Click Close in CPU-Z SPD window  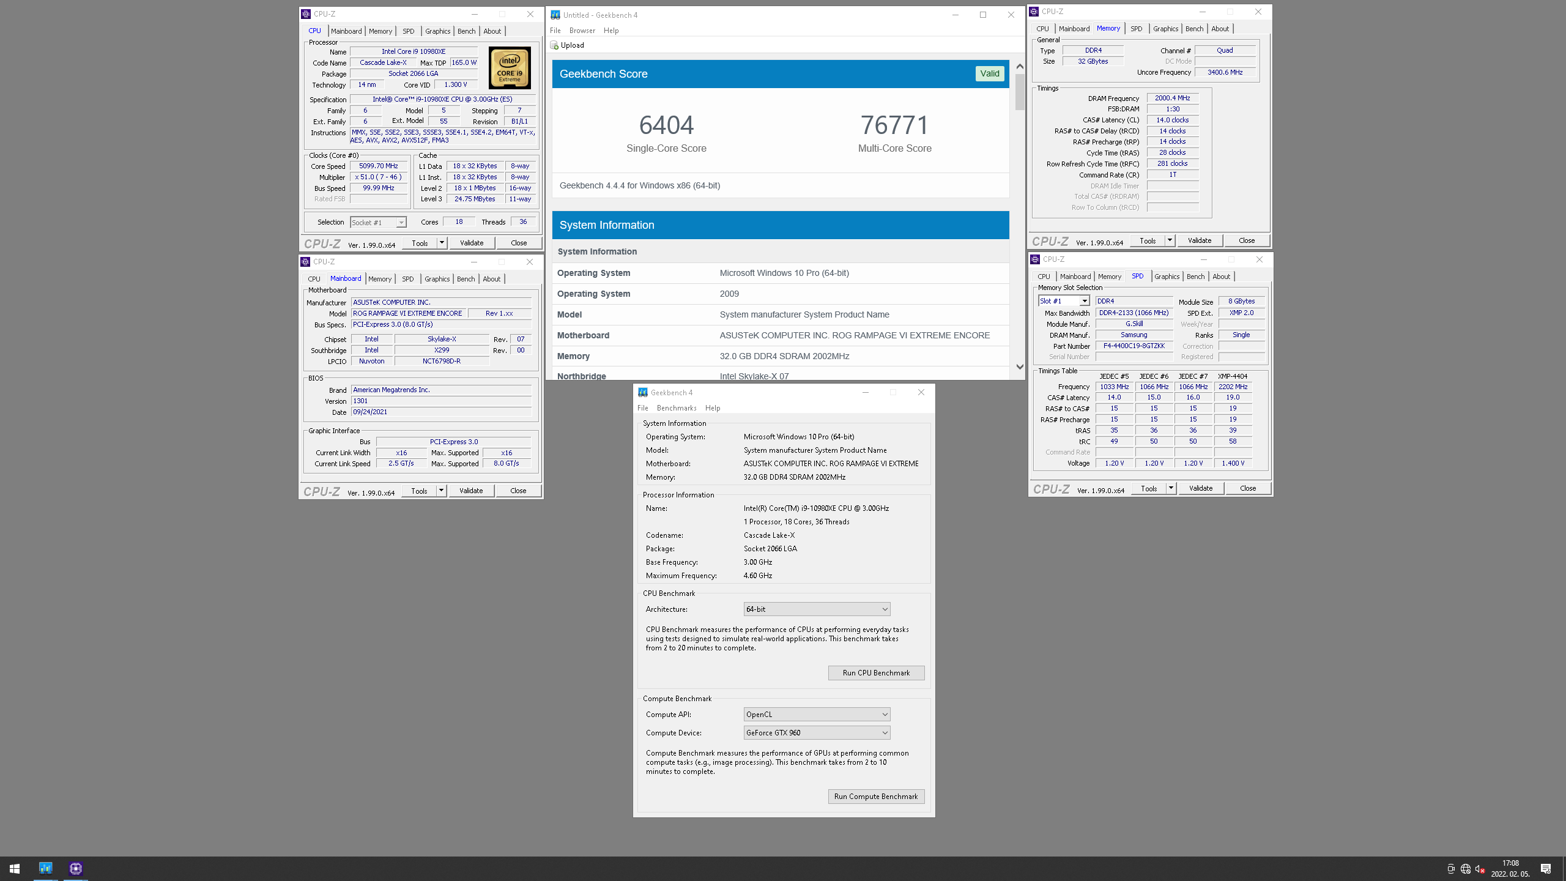pos(1248,488)
